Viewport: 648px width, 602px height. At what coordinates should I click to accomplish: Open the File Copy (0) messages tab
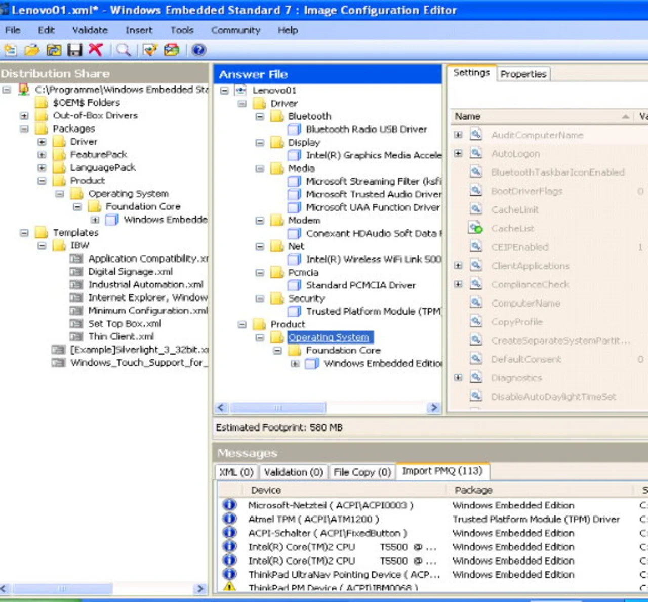click(362, 472)
